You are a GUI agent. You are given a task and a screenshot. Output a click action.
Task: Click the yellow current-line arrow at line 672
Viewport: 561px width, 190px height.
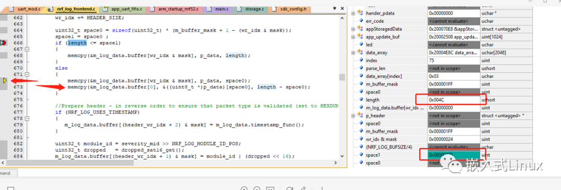5,81
